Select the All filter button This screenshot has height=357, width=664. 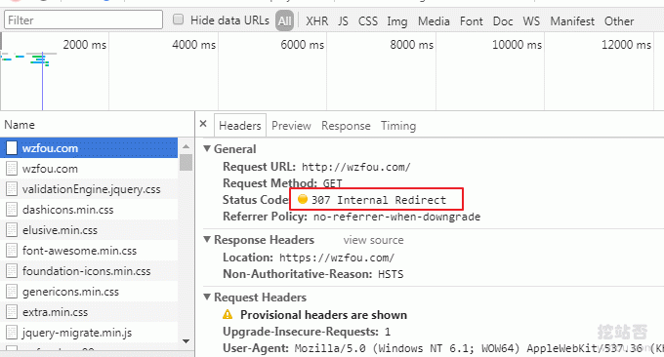click(x=284, y=20)
